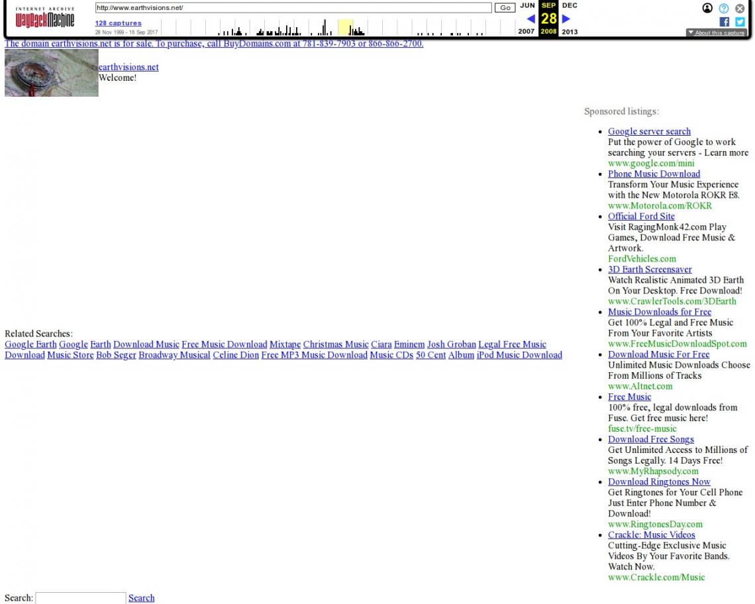Open 3D Earth Screensaver listing
The width and height of the screenshot is (755, 604).
pyautogui.click(x=650, y=270)
